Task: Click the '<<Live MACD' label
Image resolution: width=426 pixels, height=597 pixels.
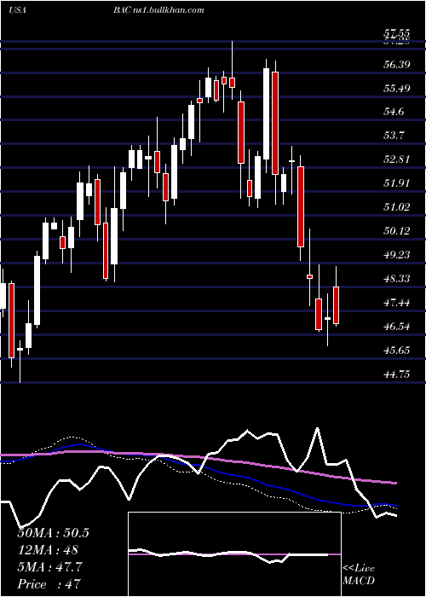Action: [x=359, y=575]
